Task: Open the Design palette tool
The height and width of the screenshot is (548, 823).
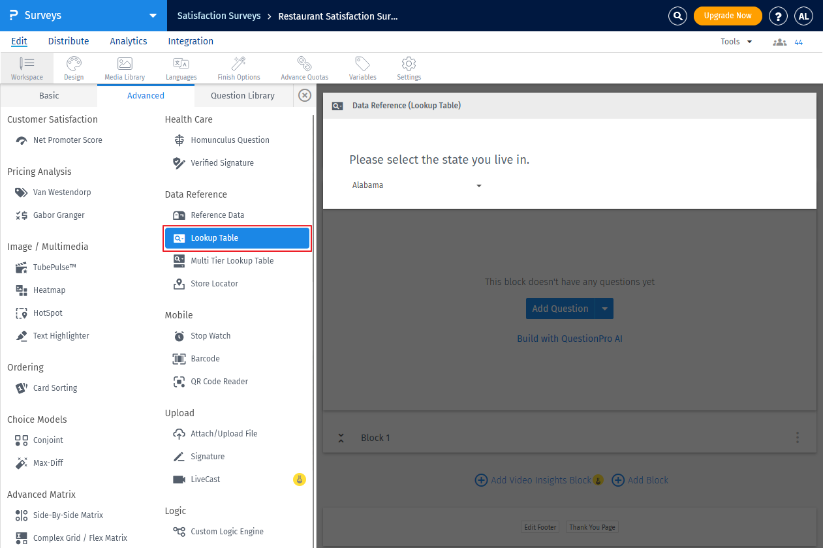Action: 74,68
